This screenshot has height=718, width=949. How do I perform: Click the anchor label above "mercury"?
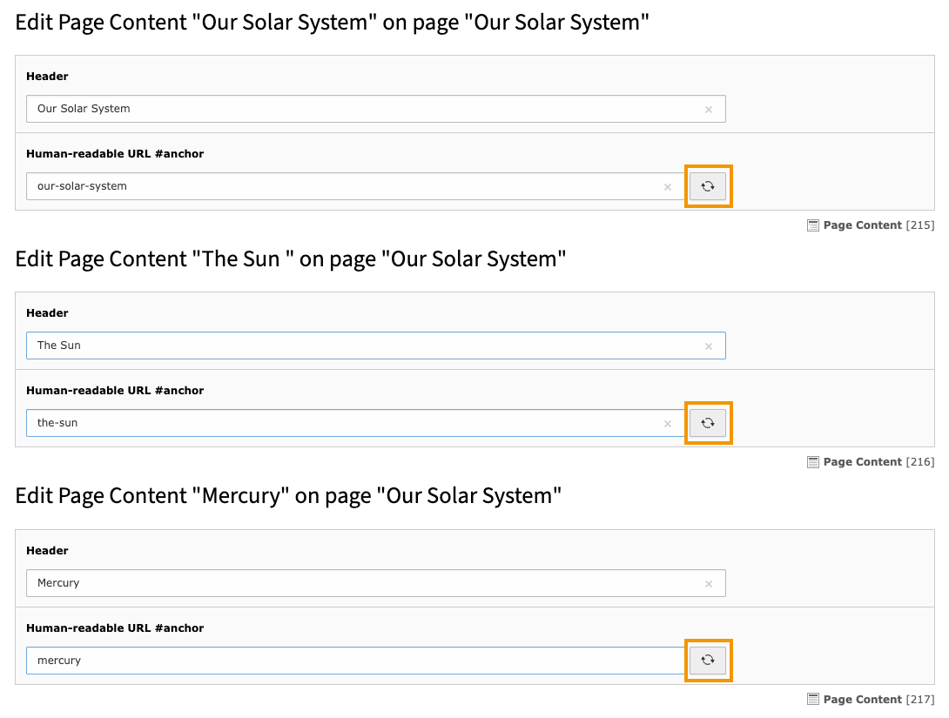[x=115, y=627]
